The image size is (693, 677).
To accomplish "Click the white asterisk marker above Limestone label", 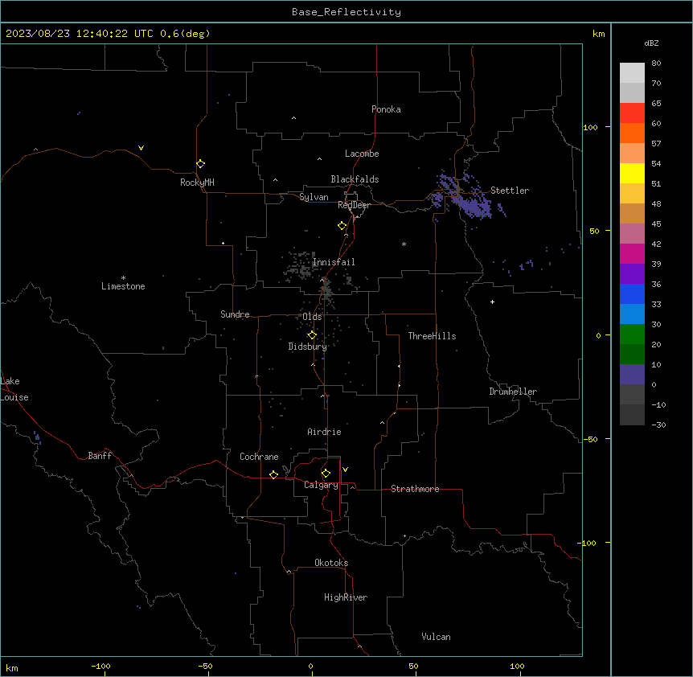I will (x=123, y=278).
